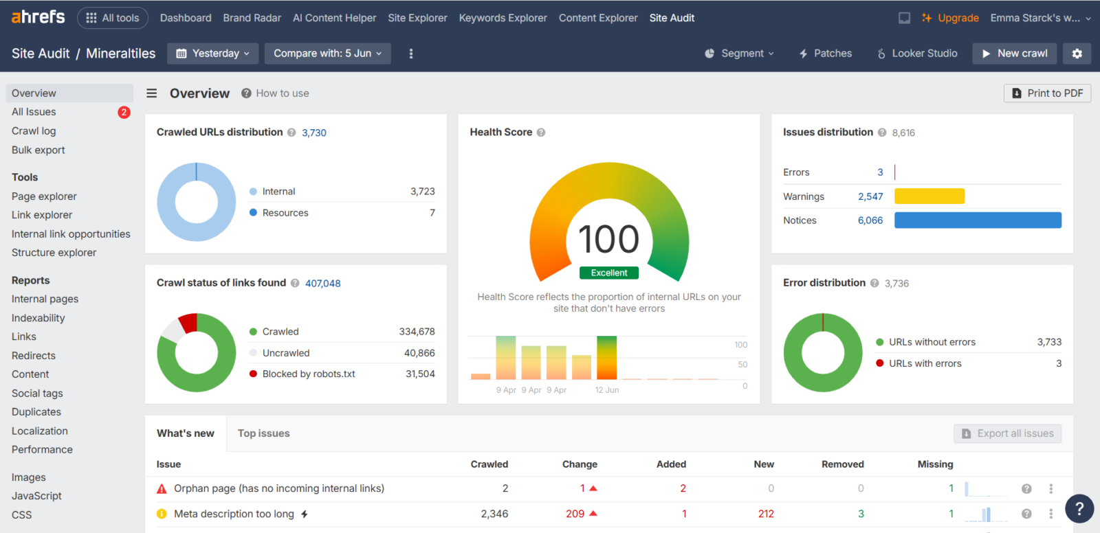Open AI Content Helper

[335, 18]
